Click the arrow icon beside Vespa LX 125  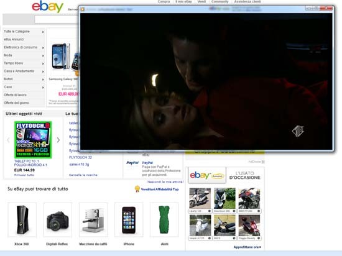tap(210, 238)
